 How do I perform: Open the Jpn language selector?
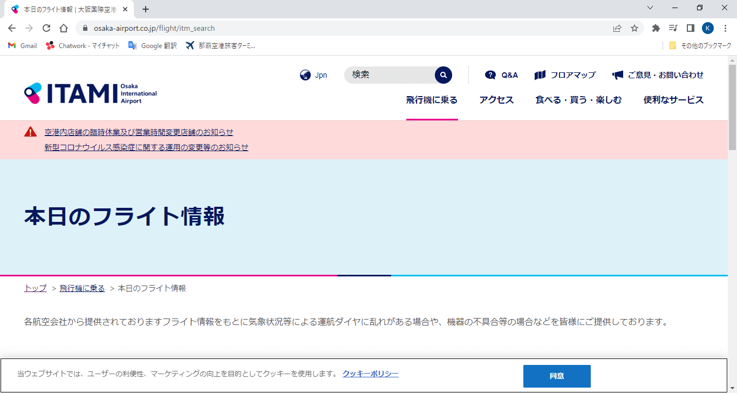click(321, 75)
